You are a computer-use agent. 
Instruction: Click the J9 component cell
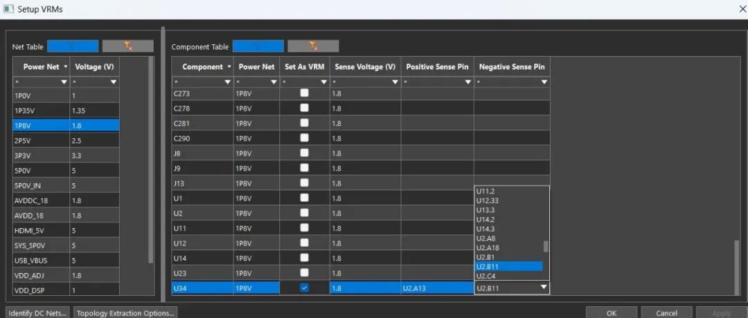point(202,168)
